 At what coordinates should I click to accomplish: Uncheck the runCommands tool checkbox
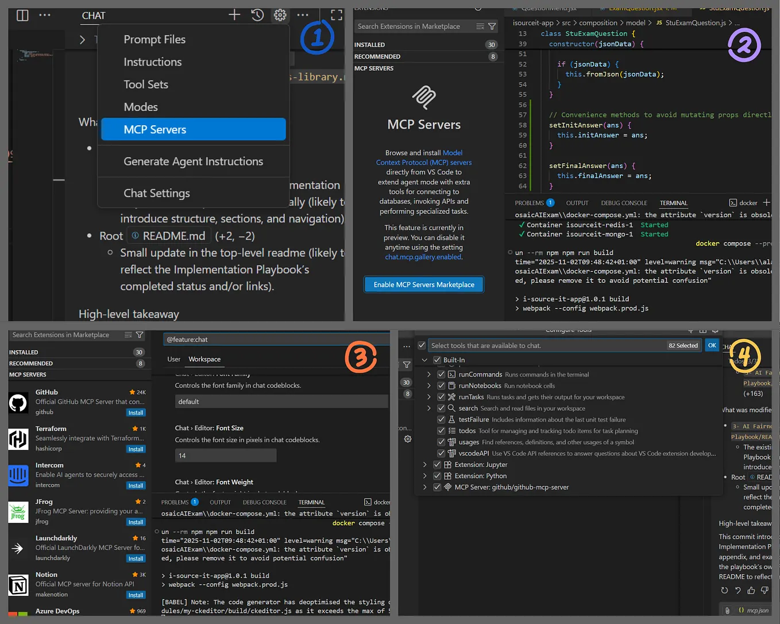[x=441, y=374]
